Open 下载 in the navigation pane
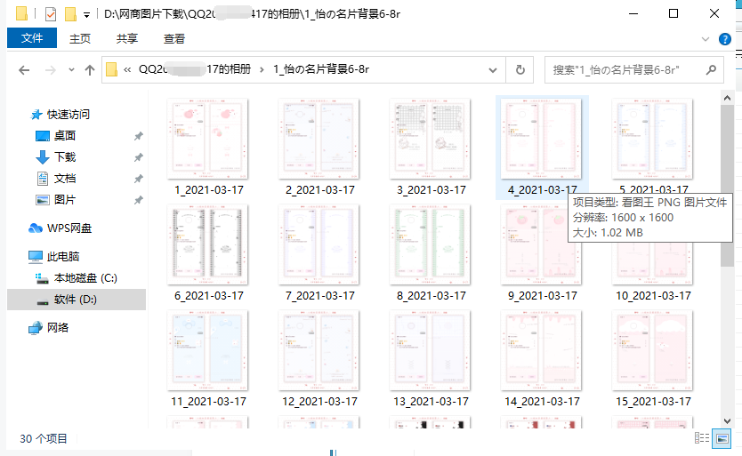The width and height of the screenshot is (742, 456). tap(64, 157)
